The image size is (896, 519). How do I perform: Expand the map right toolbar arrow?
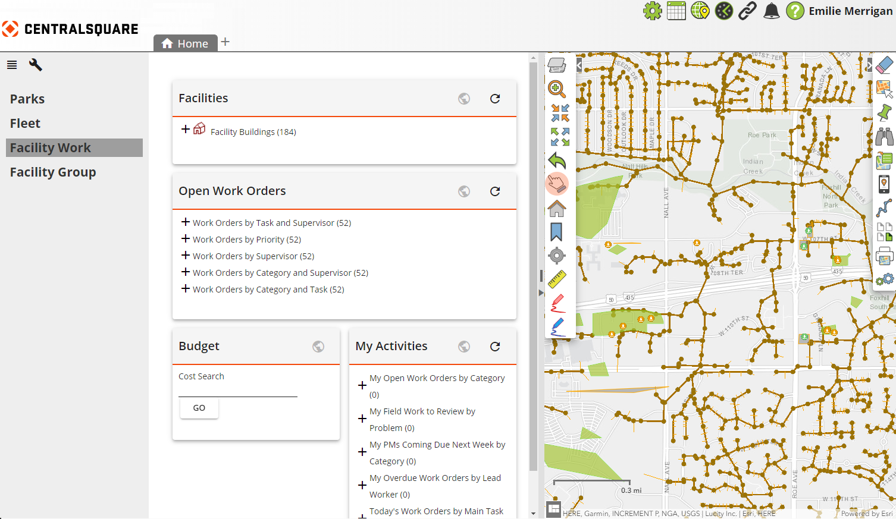[869, 65]
